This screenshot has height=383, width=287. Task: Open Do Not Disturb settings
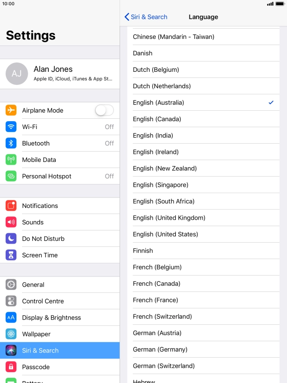(60, 238)
